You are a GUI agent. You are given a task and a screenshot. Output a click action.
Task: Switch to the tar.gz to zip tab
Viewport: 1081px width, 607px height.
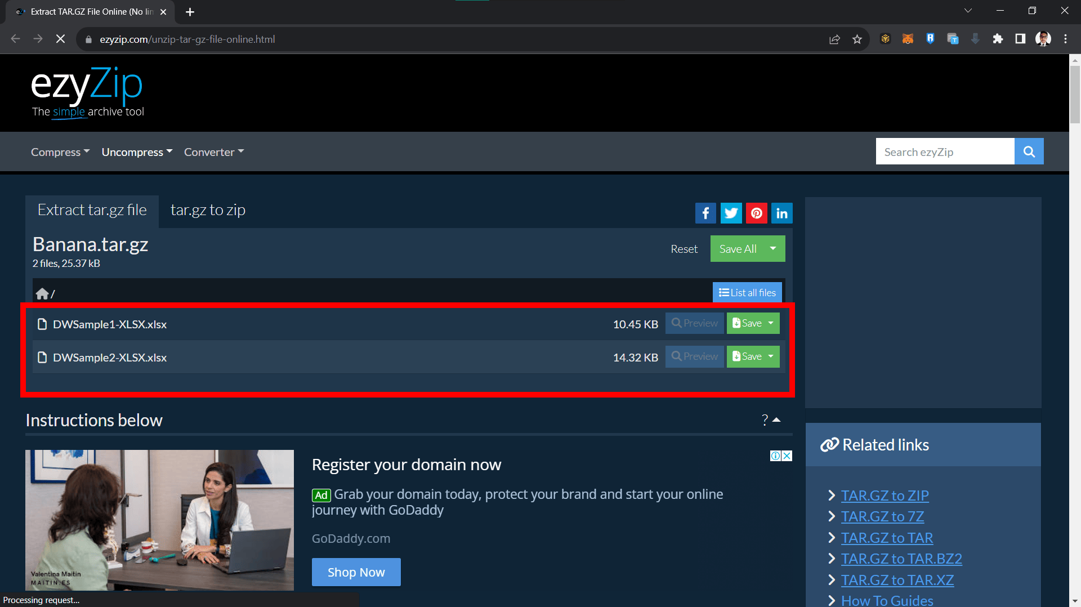click(208, 209)
